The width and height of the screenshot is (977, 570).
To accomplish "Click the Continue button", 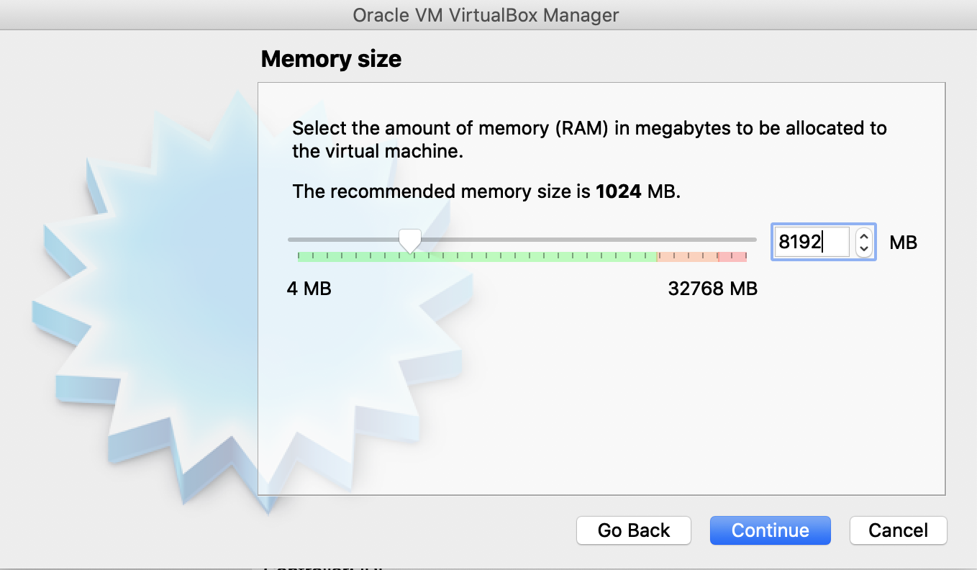I will pos(770,530).
